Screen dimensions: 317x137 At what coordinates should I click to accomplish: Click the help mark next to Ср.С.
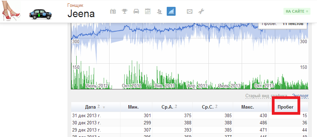(216, 107)
